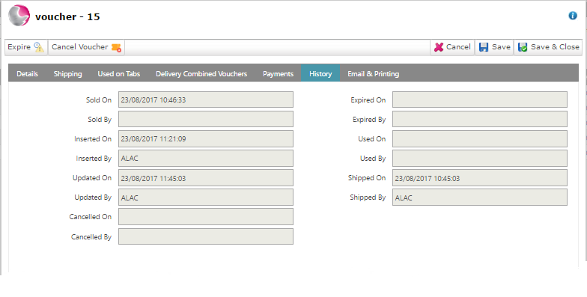Go to the Payments tab
The image size is (587, 297).
click(x=278, y=73)
